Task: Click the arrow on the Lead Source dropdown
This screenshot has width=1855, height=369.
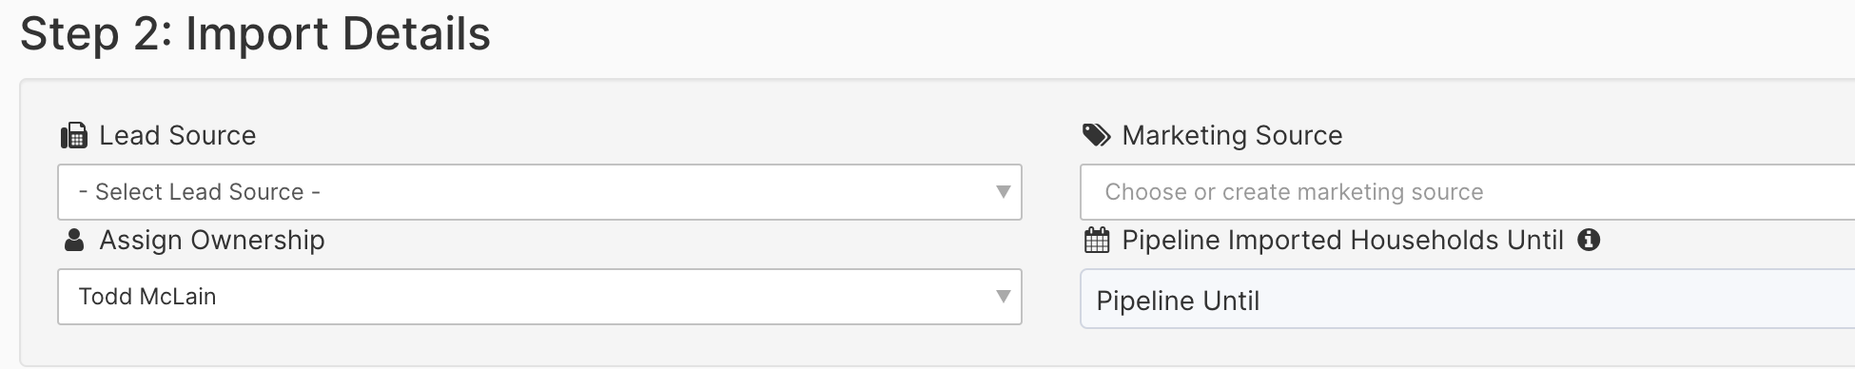Action: pyautogui.click(x=1003, y=192)
